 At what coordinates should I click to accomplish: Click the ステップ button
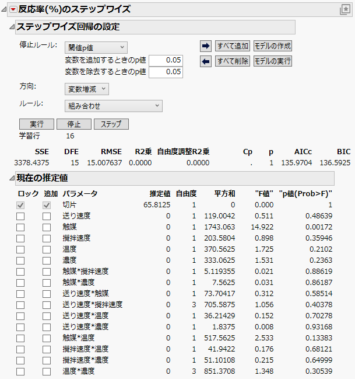tap(111, 124)
